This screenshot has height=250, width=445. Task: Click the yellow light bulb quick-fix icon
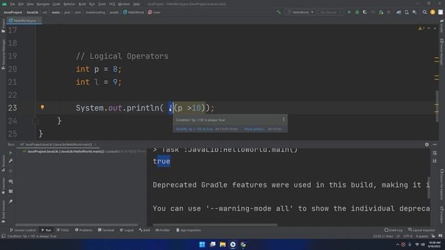click(42, 107)
